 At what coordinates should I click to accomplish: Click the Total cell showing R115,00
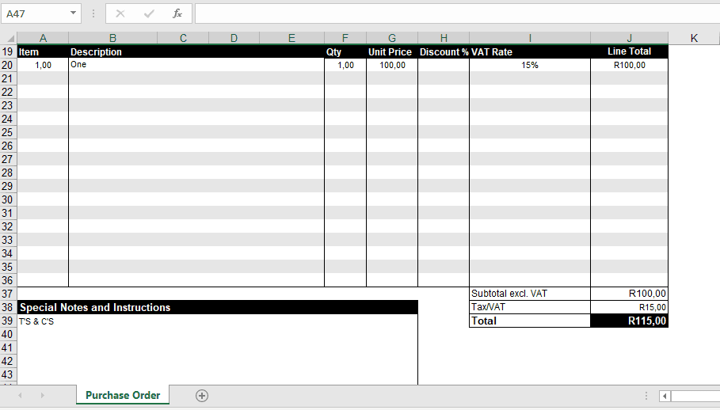629,321
